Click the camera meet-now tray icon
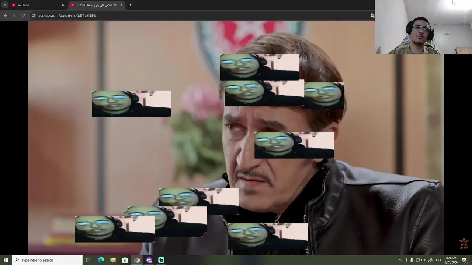Viewport: 472px width, 265px height. pos(406,260)
